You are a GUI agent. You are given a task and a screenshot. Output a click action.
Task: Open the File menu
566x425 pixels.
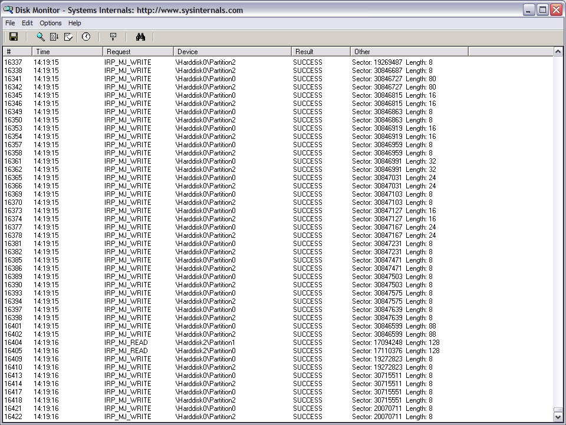pos(10,23)
